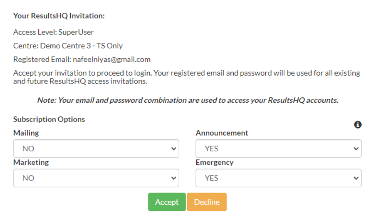Click the 'Accept your invitation to proceed' paragraph
Screen dimensions: 371x217
[x=187, y=77]
